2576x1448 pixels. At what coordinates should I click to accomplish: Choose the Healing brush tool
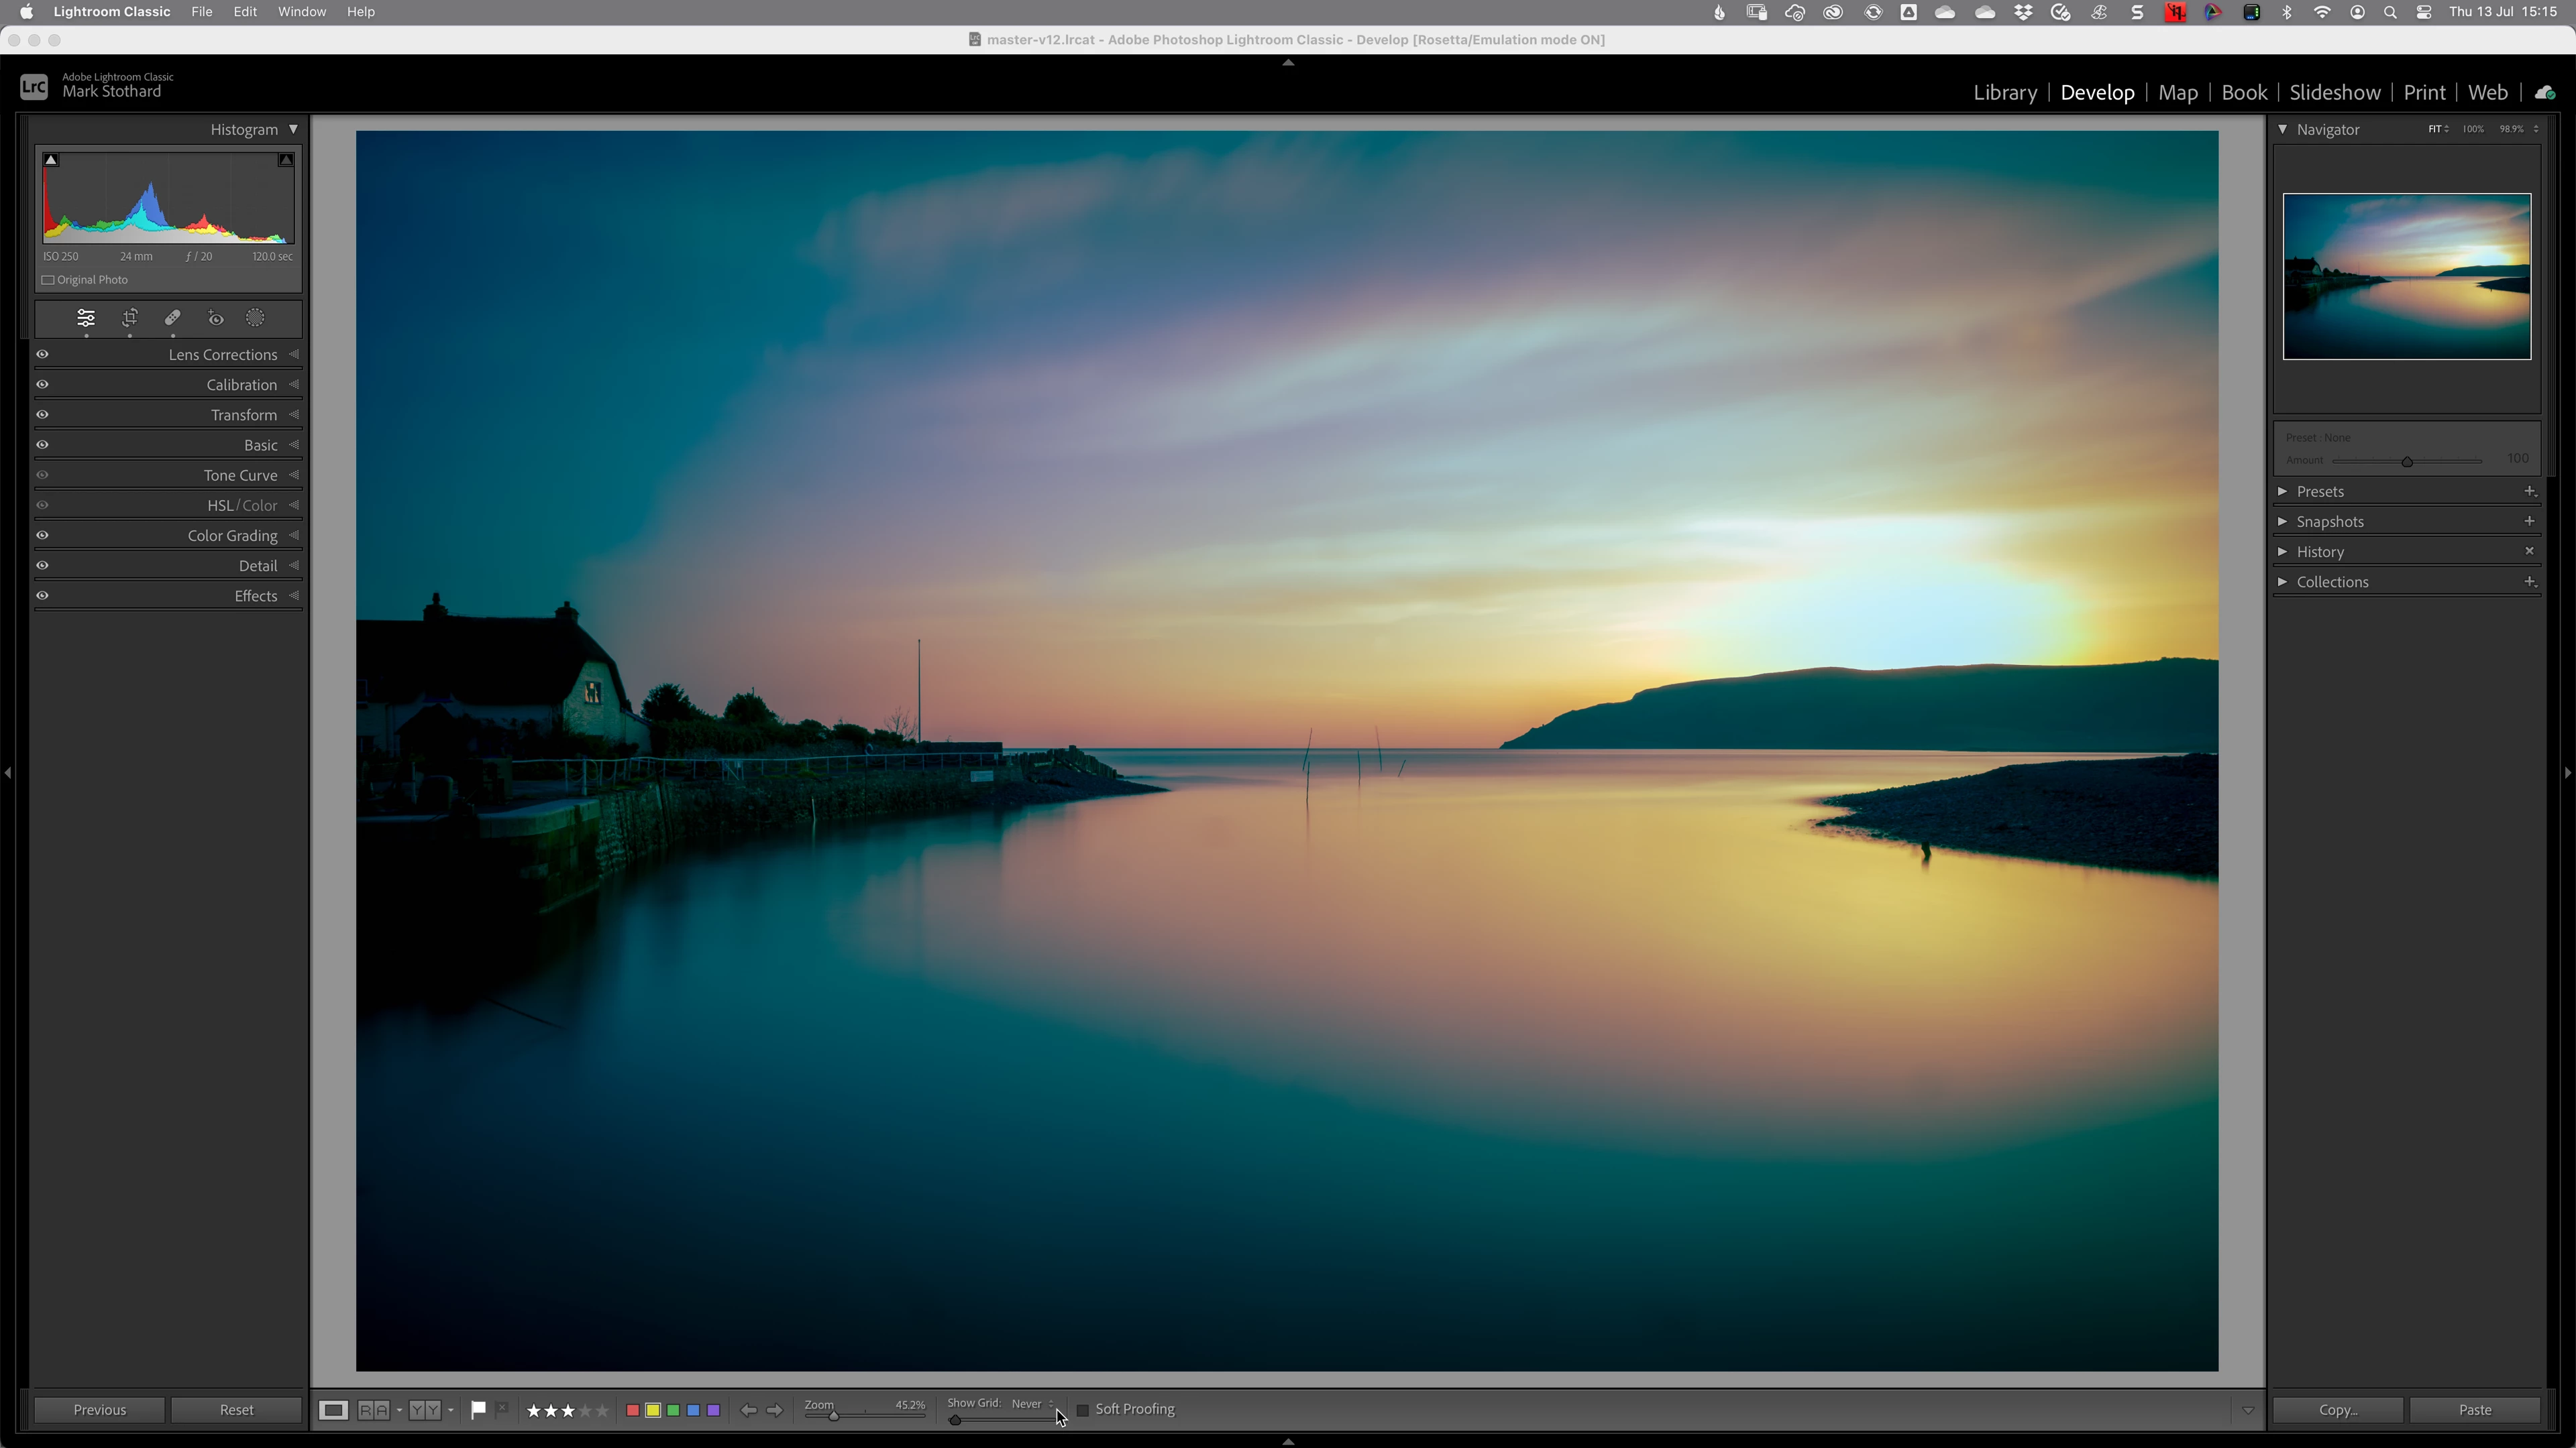point(173,318)
